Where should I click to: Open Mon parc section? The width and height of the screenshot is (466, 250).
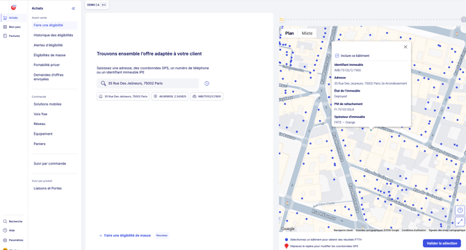click(x=12, y=27)
